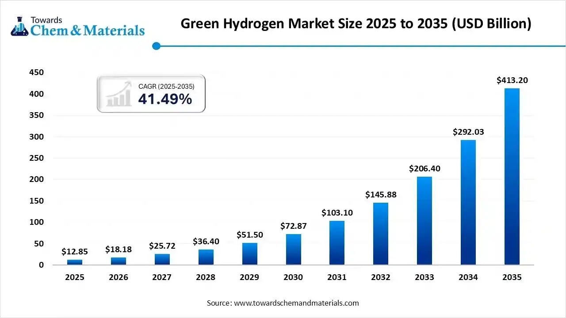Screen dimensions: 566x318
Task: Switch to the 2026 year label
Action: tap(118, 277)
